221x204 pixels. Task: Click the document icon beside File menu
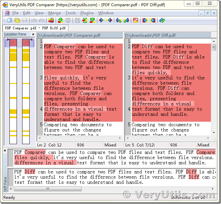[x=7, y=13]
